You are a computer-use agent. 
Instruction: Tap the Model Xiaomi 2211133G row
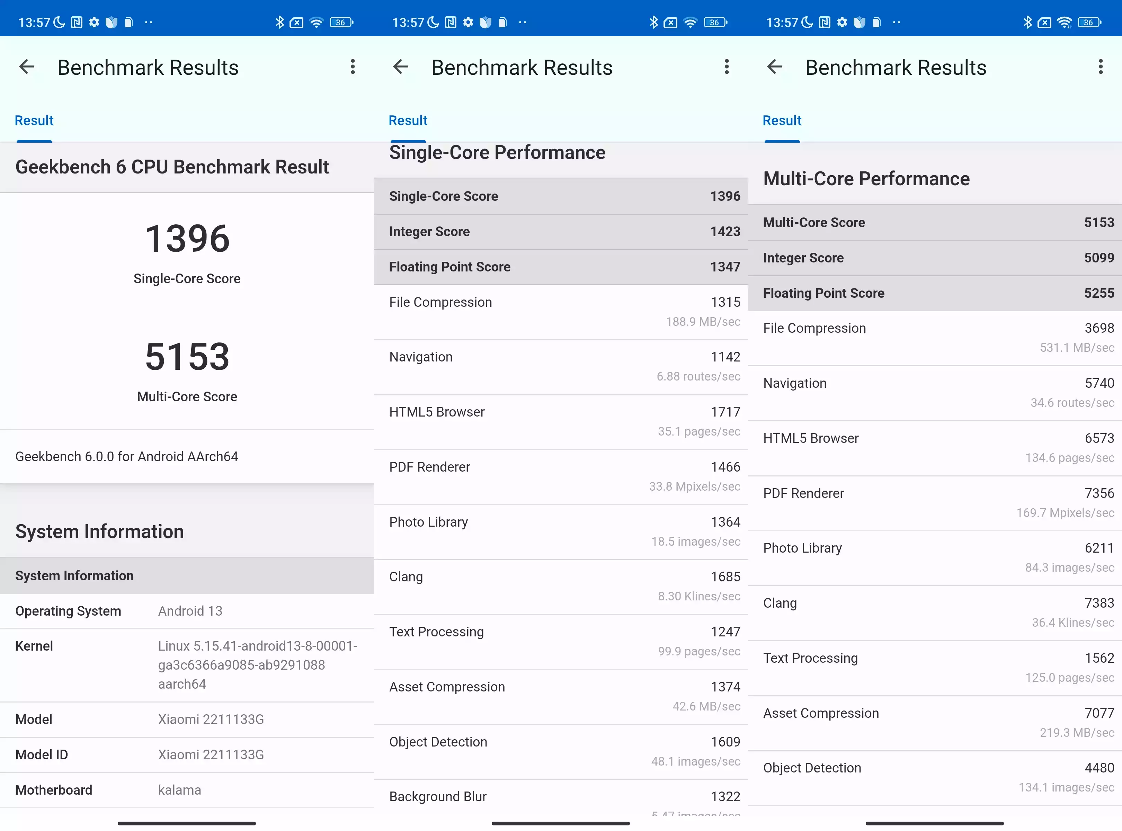pyautogui.click(x=187, y=720)
